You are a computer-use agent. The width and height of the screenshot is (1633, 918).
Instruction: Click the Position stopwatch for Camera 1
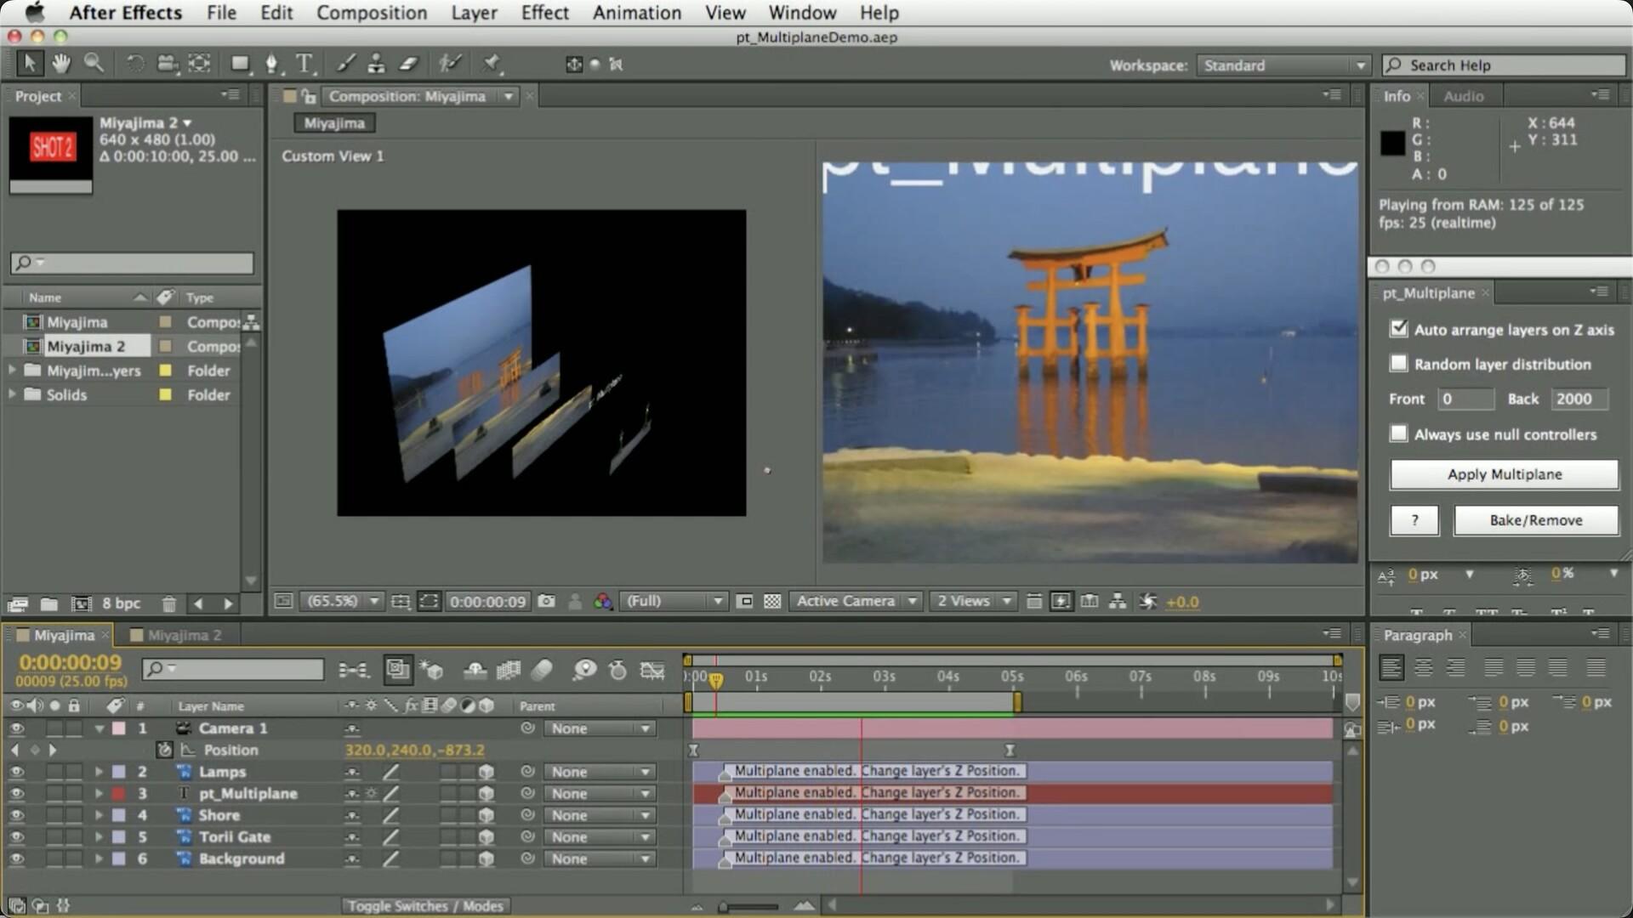coord(164,750)
